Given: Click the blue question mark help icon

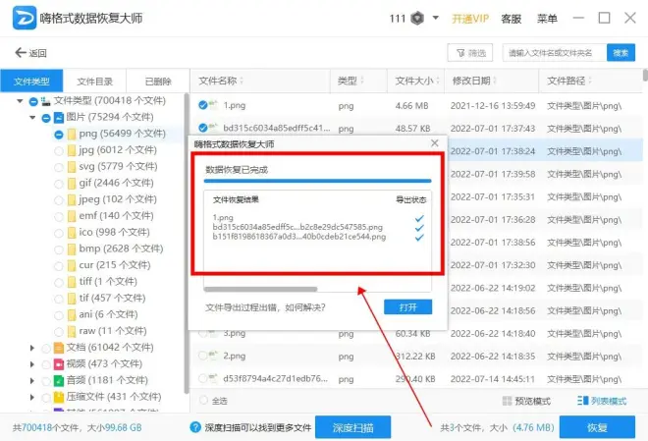Looking at the screenshot, I should [195, 427].
